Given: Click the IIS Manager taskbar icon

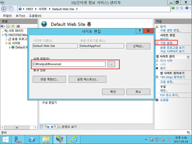Looking at the screenshot, I should click(x=60, y=140).
